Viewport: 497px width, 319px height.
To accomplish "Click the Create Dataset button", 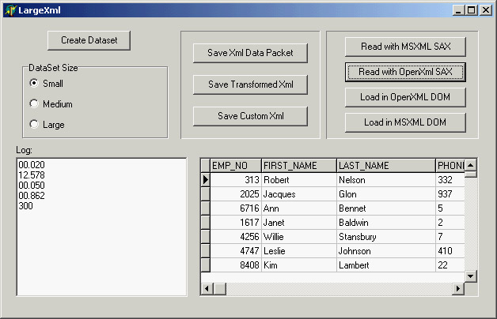I will pos(89,40).
